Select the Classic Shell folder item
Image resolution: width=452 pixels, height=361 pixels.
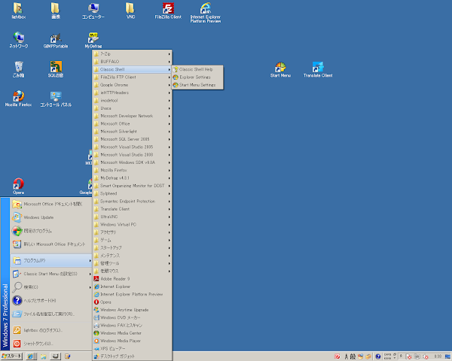[133, 69]
